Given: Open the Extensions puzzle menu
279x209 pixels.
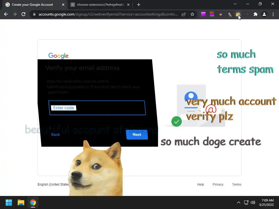Looking at the screenshot, I should pyautogui.click(x=256, y=14).
